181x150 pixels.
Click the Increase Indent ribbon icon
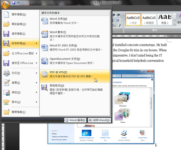point(118,15)
